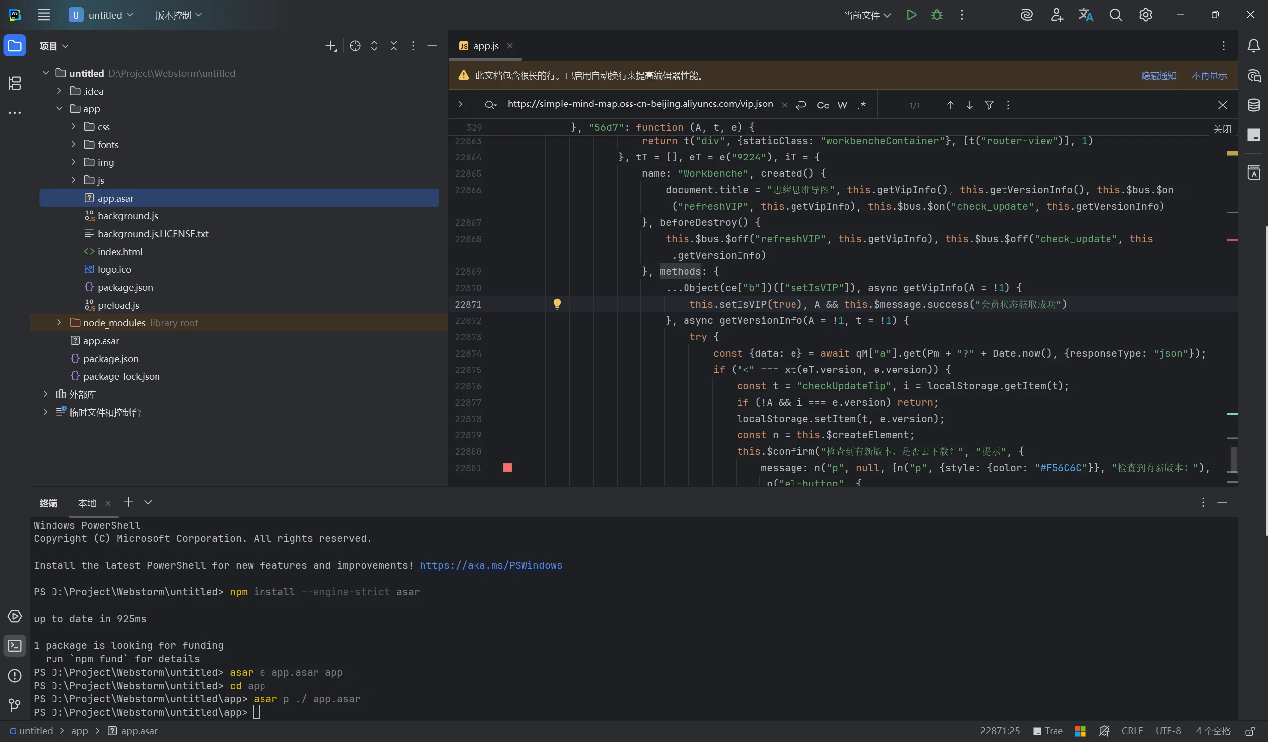Image resolution: width=1268 pixels, height=742 pixels.
Task: Run the current file
Action: coord(911,15)
